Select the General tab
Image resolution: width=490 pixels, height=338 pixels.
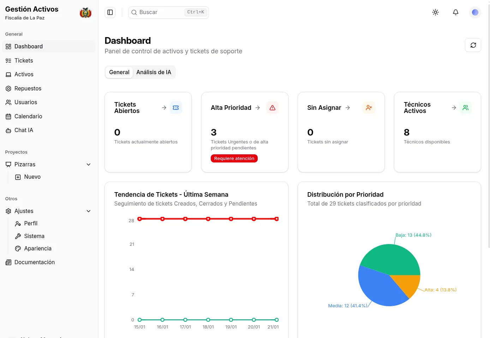point(119,72)
